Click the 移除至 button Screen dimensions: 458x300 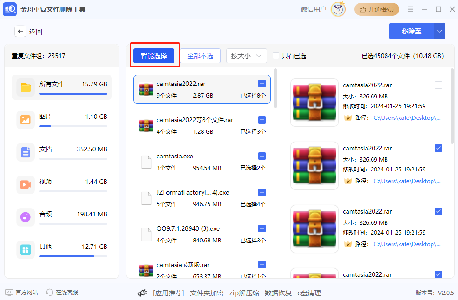point(412,31)
